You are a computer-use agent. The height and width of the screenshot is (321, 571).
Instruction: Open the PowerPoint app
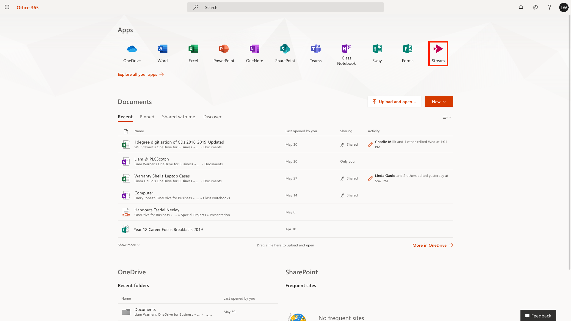point(224,53)
